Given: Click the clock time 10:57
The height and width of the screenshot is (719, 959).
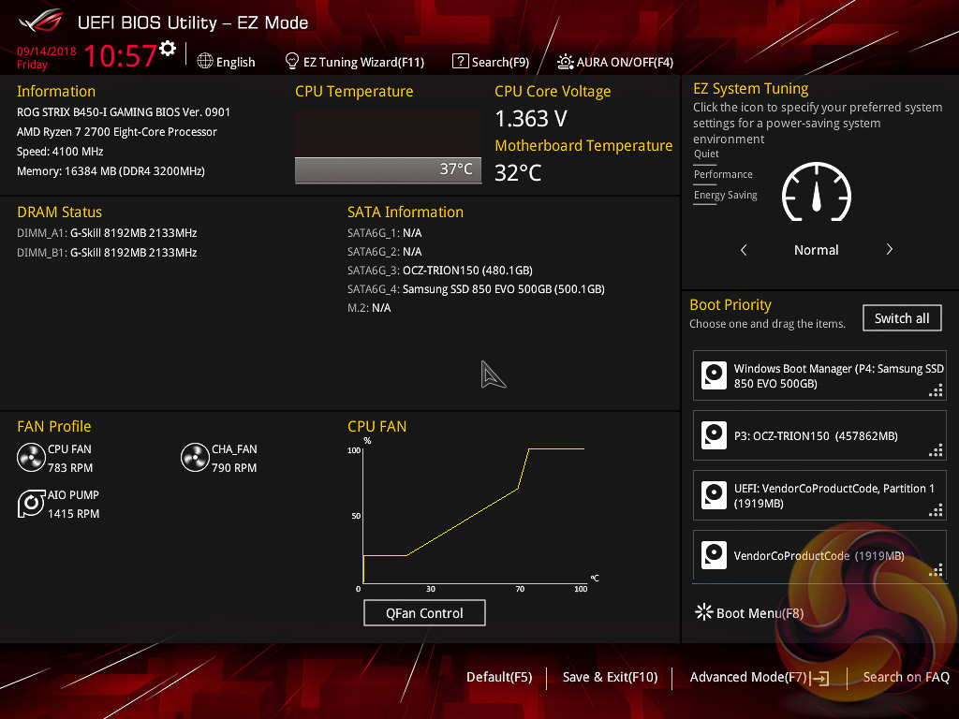Looking at the screenshot, I should pos(120,55).
